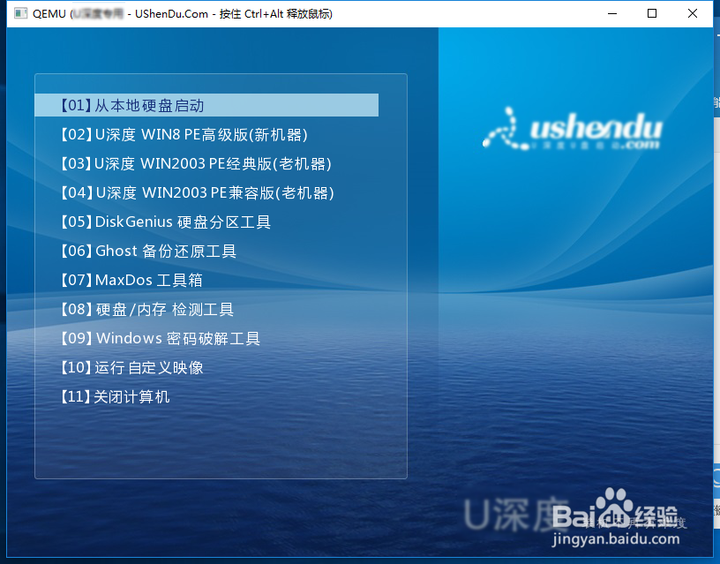Open 【09】Windows 密码破解工具
This screenshot has height=564, width=720.
click(161, 338)
